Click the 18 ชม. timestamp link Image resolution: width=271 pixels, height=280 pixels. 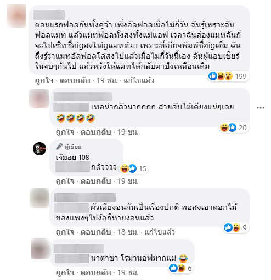[x=128, y=232]
